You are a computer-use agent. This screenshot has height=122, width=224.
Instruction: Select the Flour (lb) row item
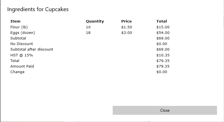point(19,27)
